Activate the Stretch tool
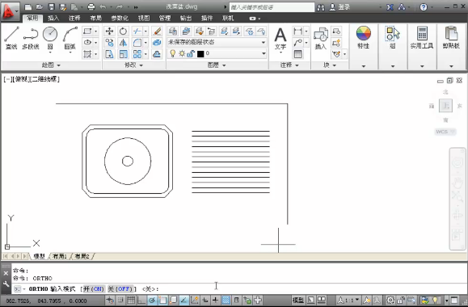The width and height of the screenshot is (468, 307). pyautogui.click(x=109, y=54)
